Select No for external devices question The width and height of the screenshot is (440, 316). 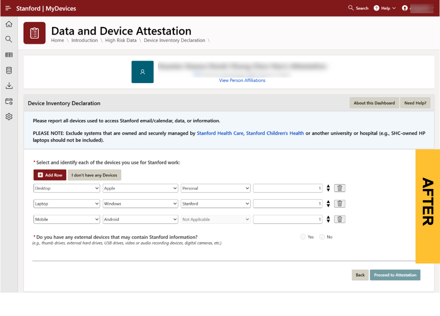tap(322, 237)
